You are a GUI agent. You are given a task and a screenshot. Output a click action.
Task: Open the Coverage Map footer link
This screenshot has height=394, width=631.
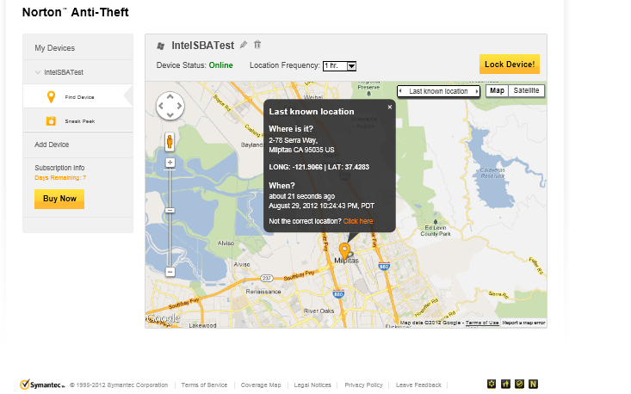(x=261, y=385)
